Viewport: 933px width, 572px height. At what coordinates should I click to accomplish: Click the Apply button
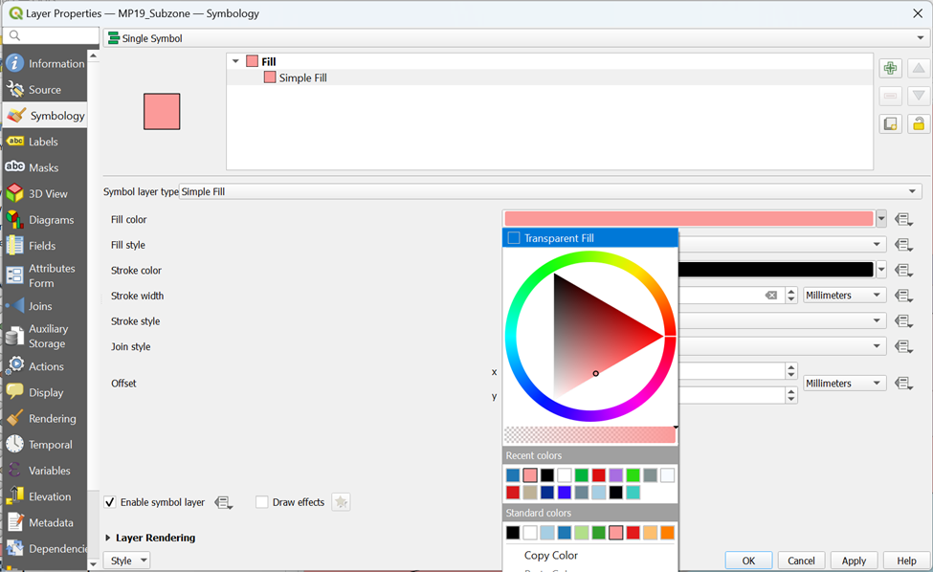click(854, 561)
